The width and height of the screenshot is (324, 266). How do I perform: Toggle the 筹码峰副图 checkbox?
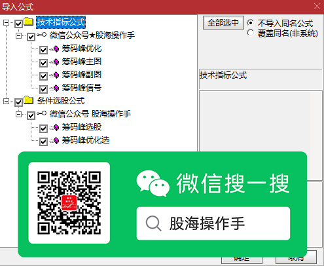pos(43,76)
